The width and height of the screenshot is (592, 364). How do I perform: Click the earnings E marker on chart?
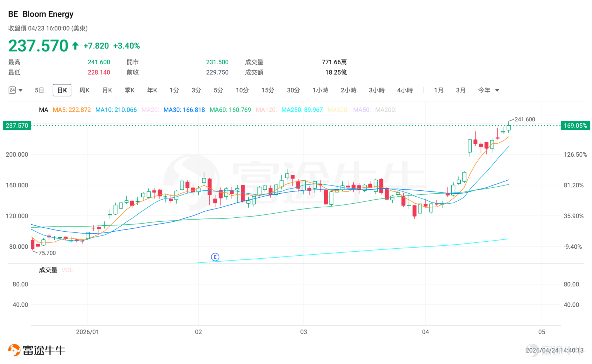pos(215,257)
